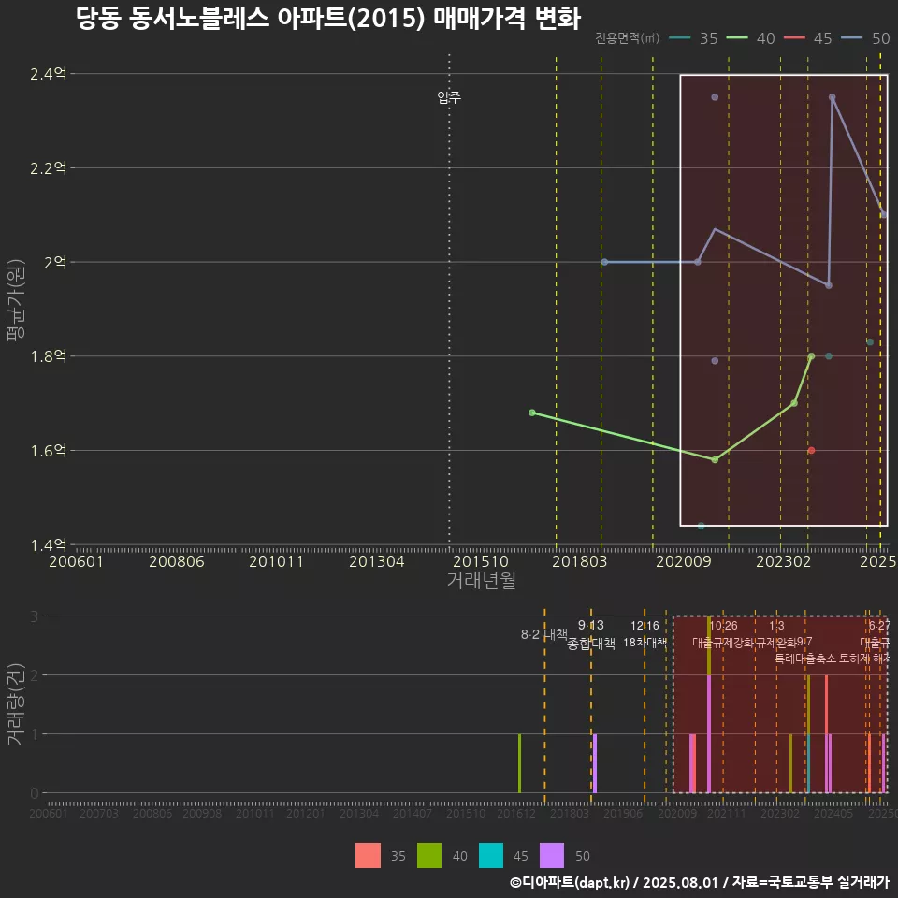Viewport: 898px width, 898px height.
Task: Click the 거래년월 x-axis title
Action: (481, 580)
